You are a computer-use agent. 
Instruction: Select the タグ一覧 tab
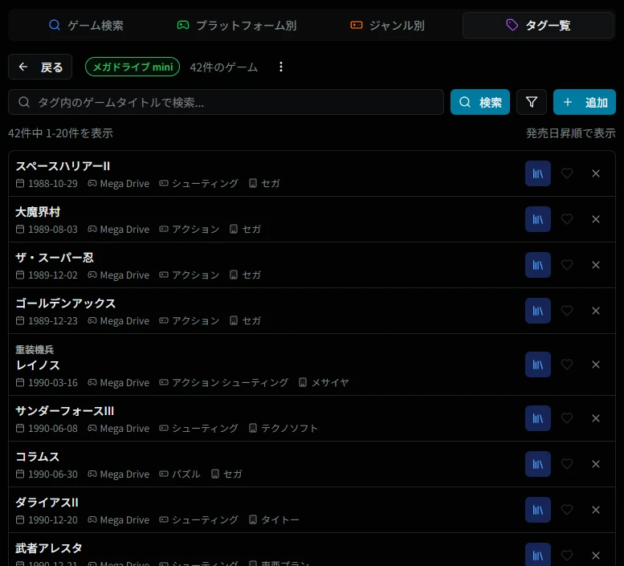click(537, 26)
